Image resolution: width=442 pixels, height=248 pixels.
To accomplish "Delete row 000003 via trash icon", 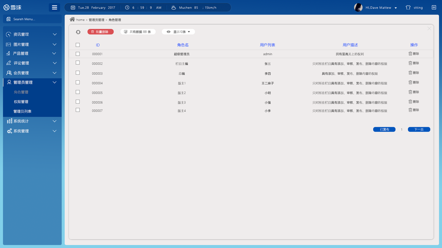I will pyautogui.click(x=410, y=73).
